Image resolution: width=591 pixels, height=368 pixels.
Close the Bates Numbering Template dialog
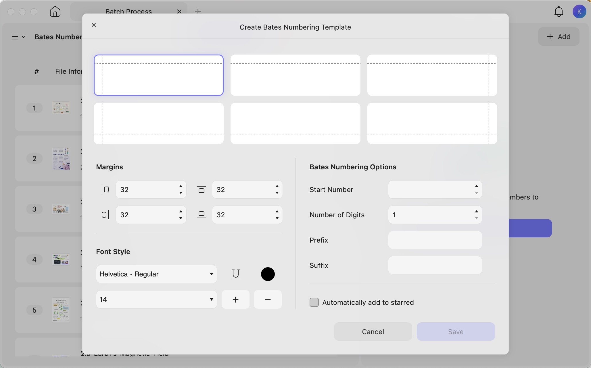[x=94, y=25]
